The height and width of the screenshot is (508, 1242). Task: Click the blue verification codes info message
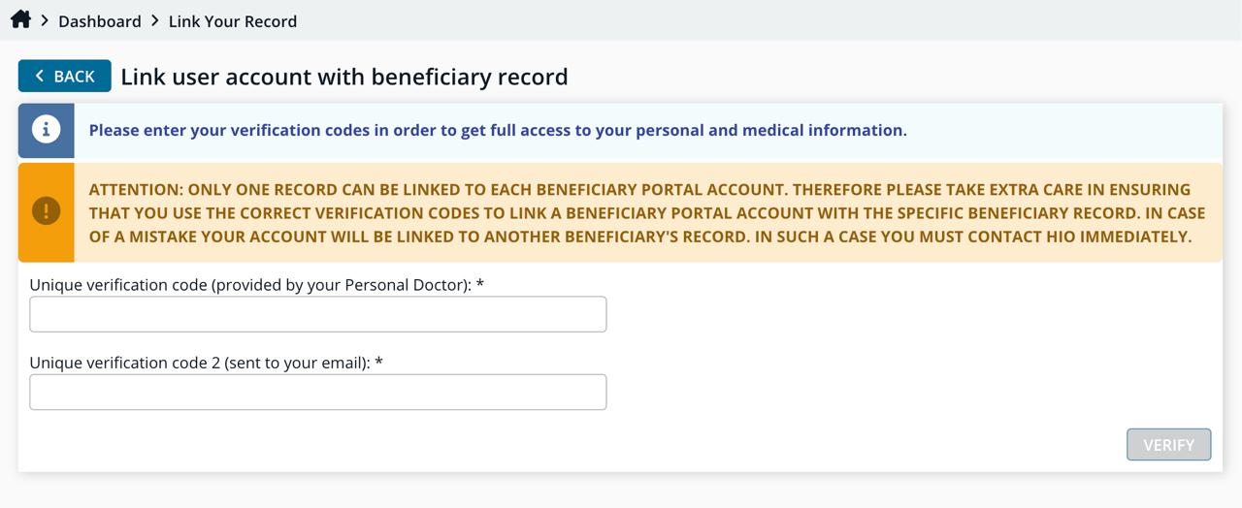[498, 130]
